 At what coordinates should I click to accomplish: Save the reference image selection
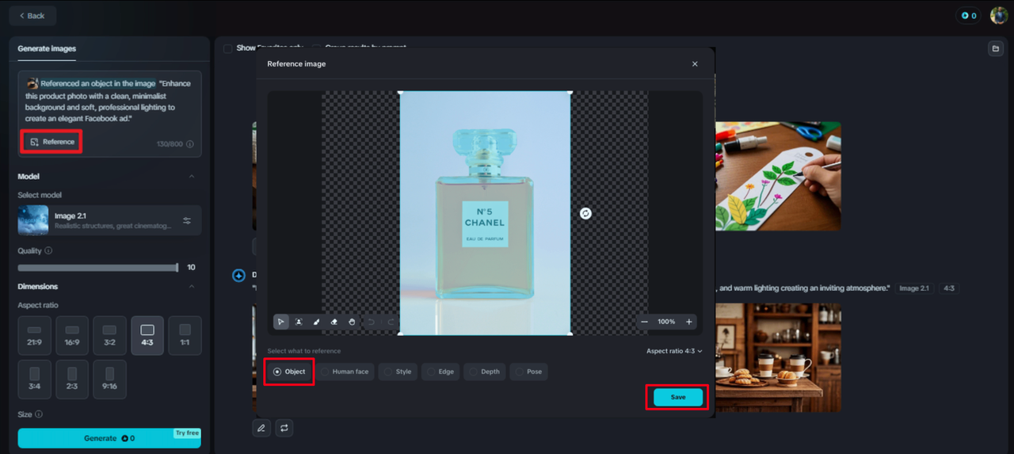tap(678, 397)
